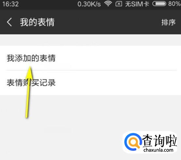Open 我添加的表情 list entry
Viewport: 181px width, 160px height.
91,58
